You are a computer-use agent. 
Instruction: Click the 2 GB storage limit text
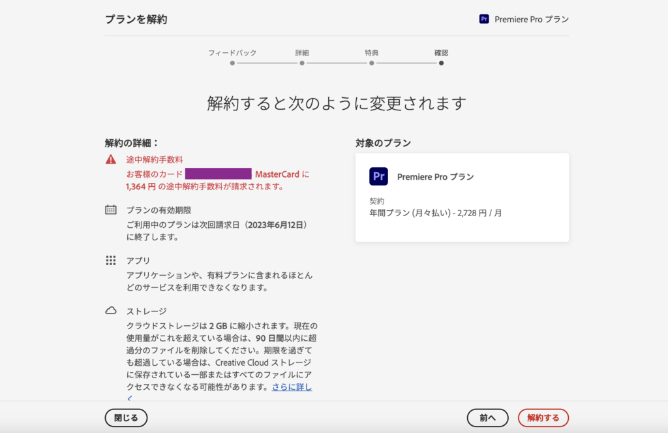tap(218, 326)
